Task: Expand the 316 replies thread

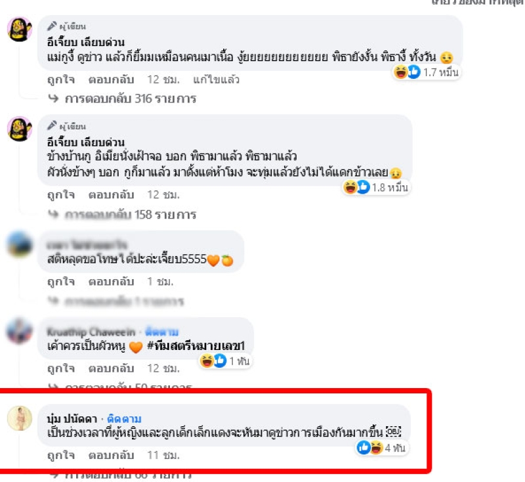Action: 122,99
